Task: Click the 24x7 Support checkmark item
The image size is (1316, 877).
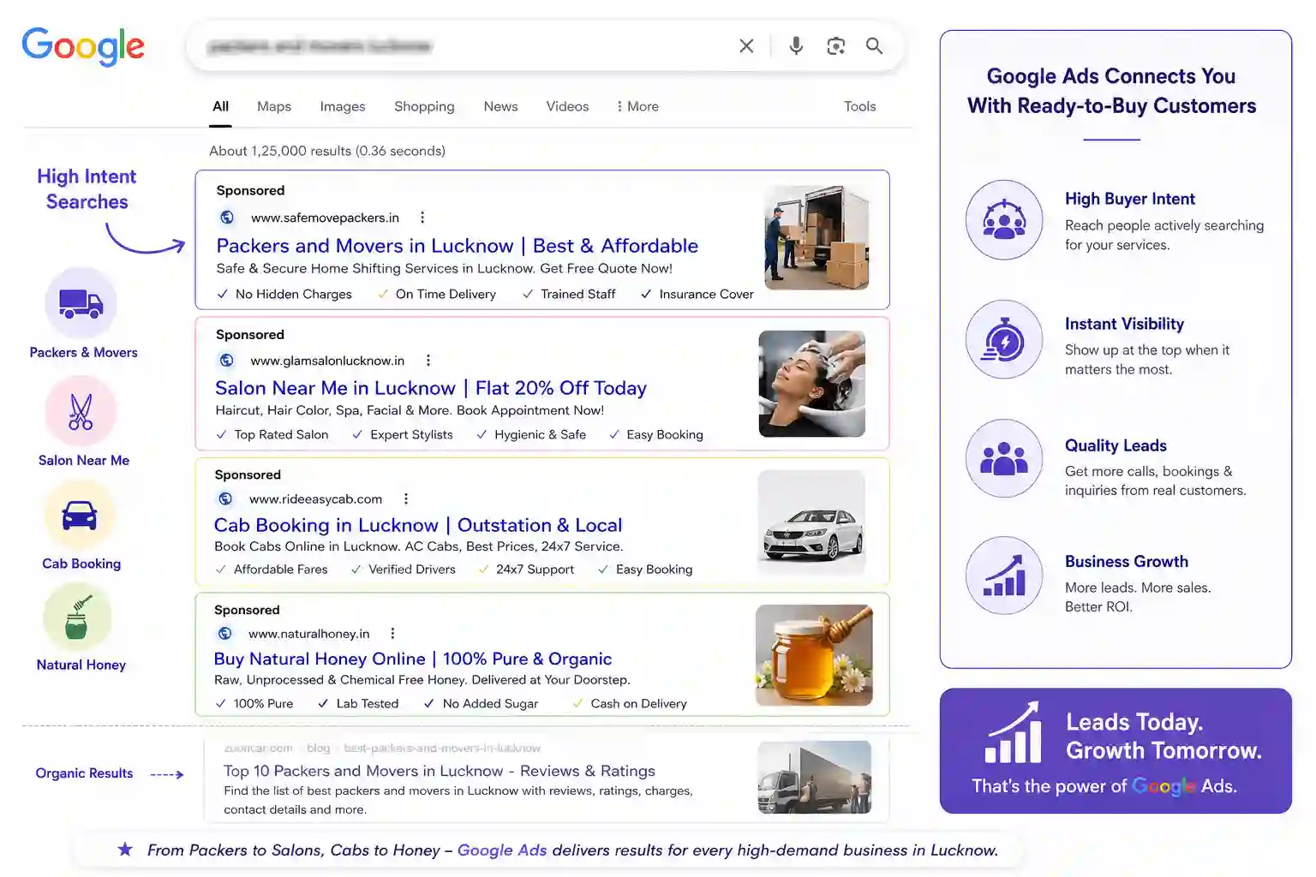Action: tap(526, 569)
